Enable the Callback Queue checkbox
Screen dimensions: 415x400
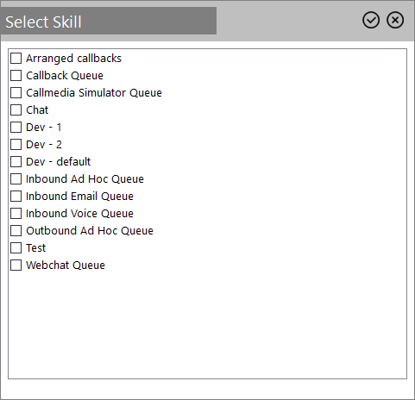pyautogui.click(x=16, y=75)
